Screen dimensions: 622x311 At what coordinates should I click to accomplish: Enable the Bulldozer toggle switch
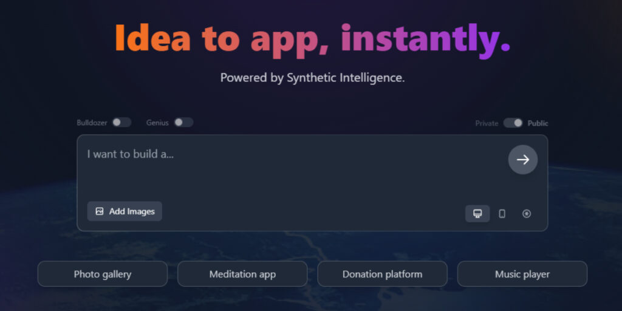pyautogui.click(x=121, y=123)
